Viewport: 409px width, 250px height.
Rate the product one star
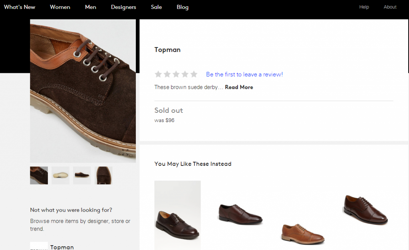pos(158,74)
